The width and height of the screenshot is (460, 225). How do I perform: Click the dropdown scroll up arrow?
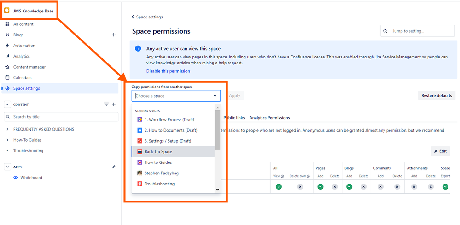tap(217, 107)
